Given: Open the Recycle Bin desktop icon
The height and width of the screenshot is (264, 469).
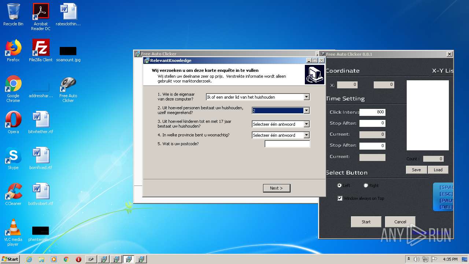Looking at the screenshot, I should pyautogui.click(x=13, y=15).
